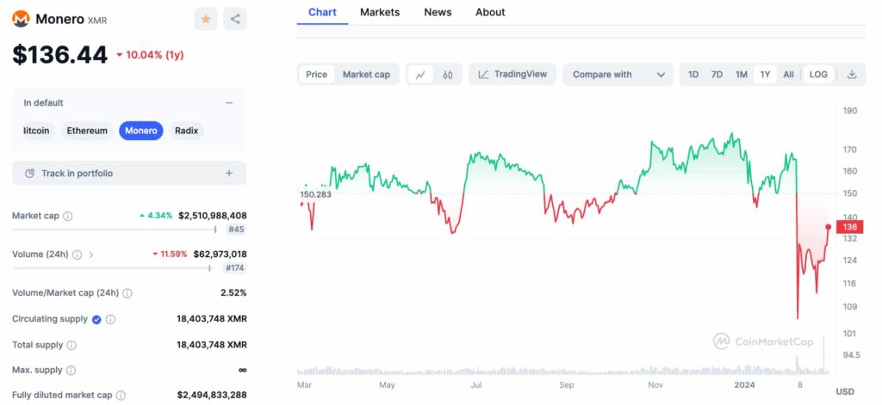
Task: Select the Ethereum chip
Action: click(x=87, y=131)
